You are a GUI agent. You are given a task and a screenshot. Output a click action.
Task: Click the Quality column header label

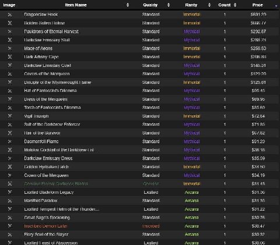[150, 5]
